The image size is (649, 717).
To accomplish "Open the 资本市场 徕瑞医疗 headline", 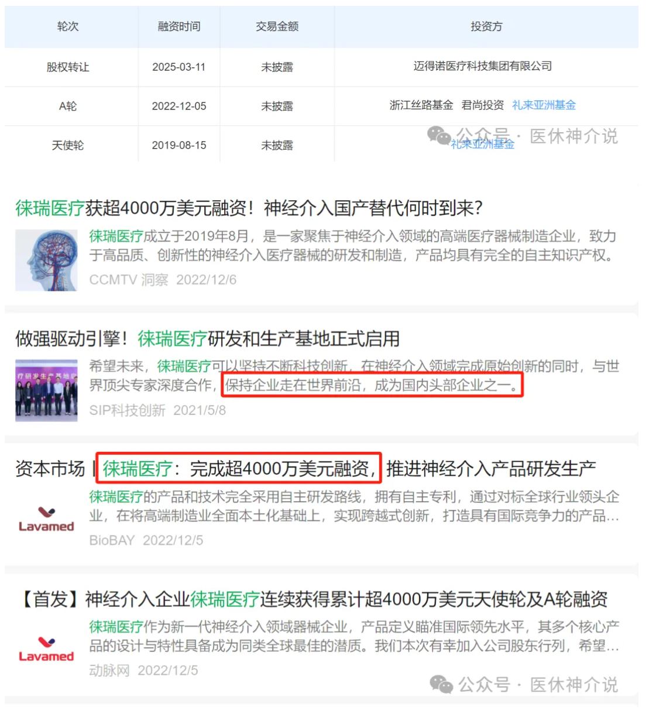I will [x=305, y=469].
